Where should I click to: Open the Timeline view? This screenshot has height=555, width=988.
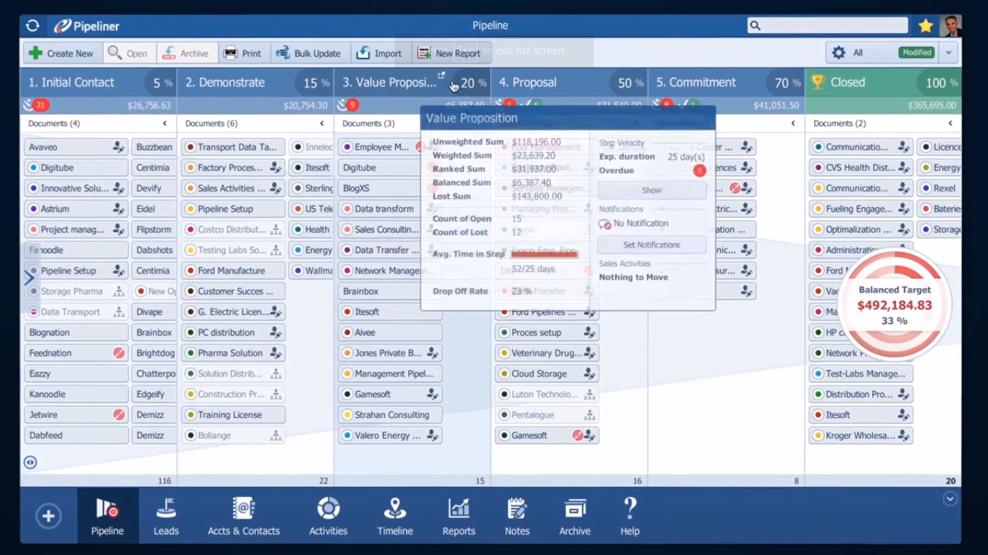[x=394, y=516]
